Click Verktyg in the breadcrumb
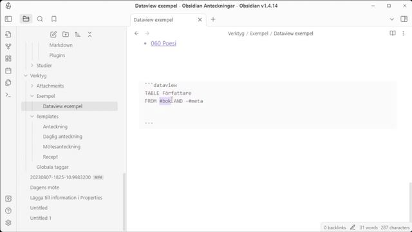 click(236, 34)
